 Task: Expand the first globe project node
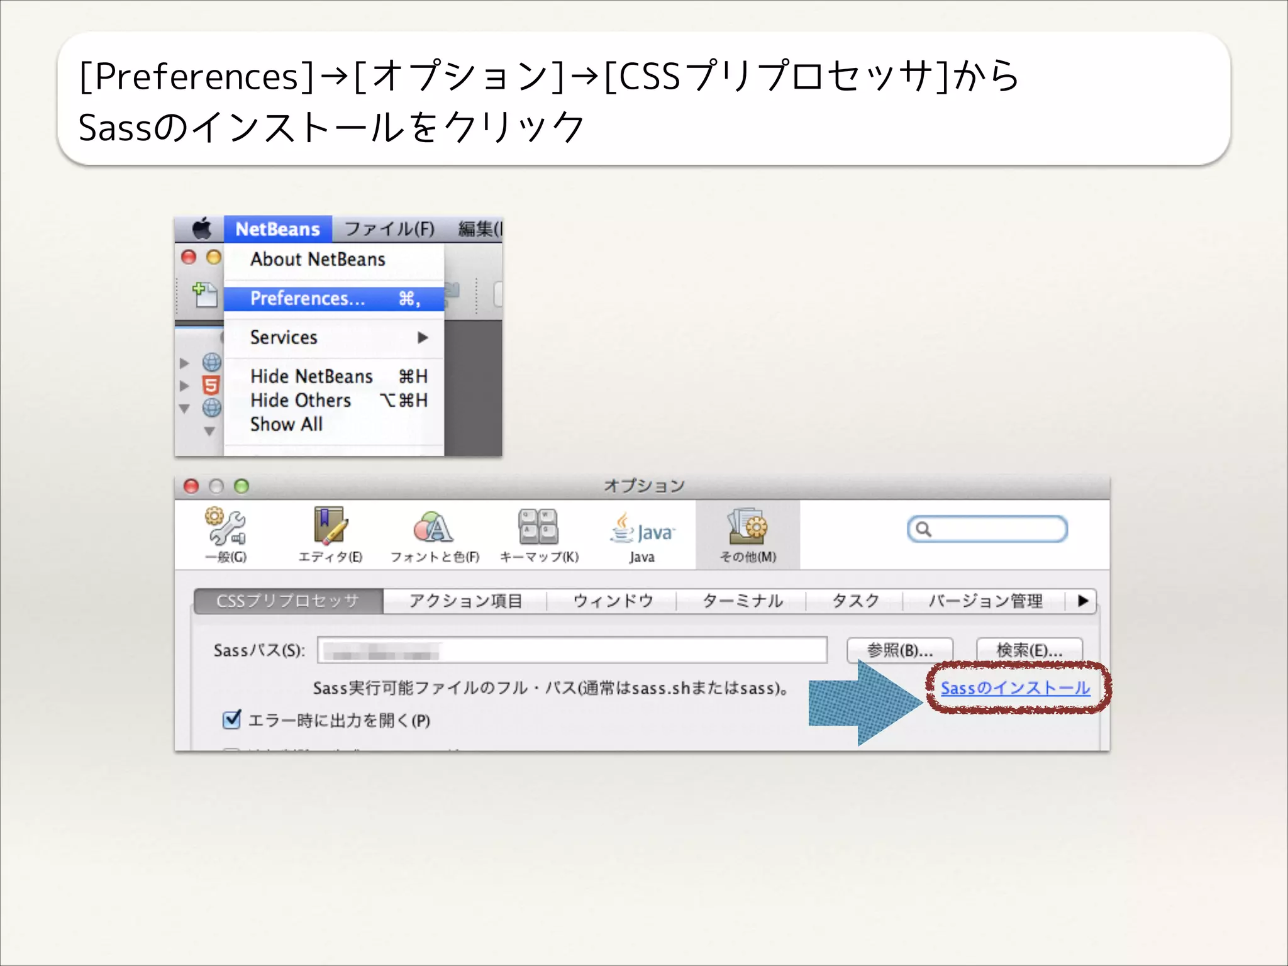184,363
